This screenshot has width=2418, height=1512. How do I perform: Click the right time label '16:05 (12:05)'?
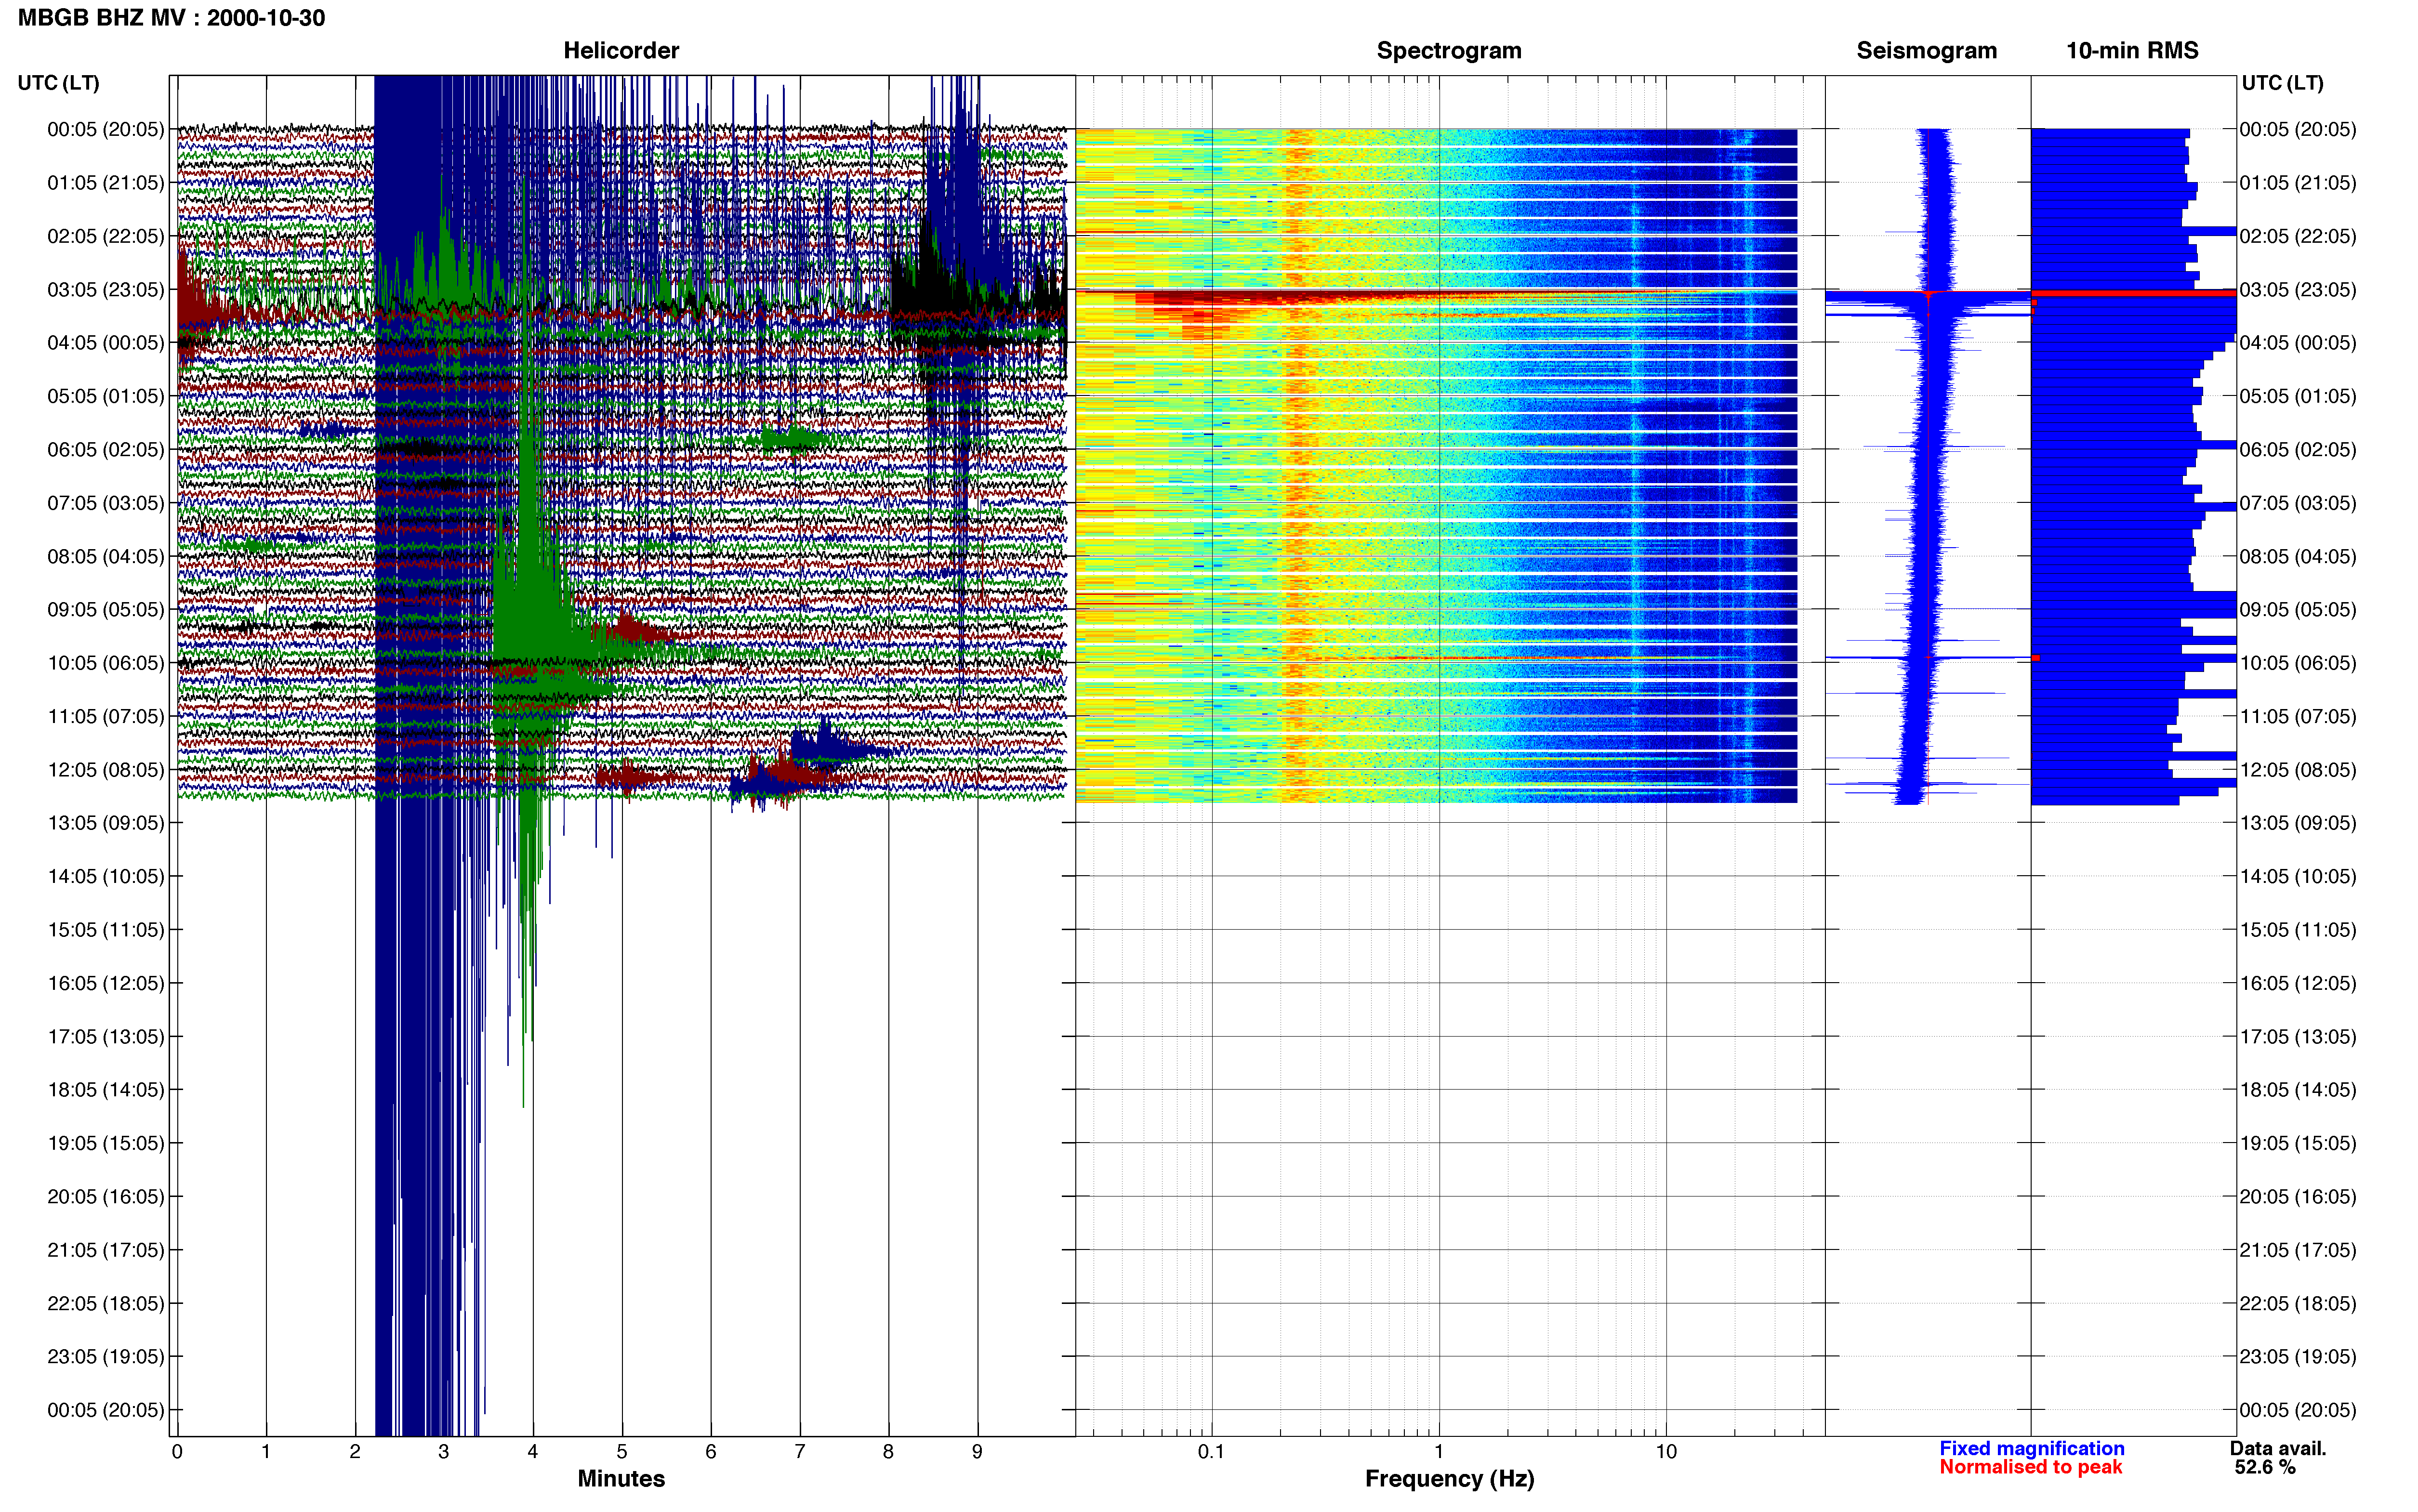click(2297, 983)
